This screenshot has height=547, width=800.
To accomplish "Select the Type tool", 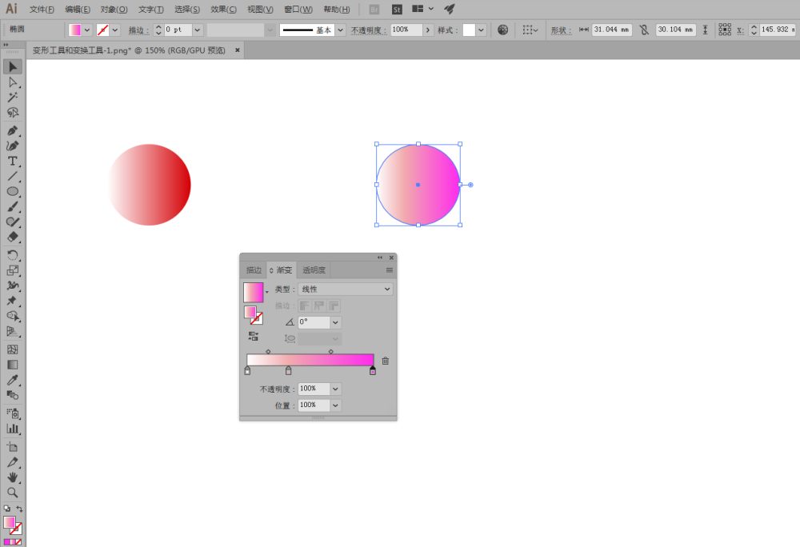I will pos(13,162).
